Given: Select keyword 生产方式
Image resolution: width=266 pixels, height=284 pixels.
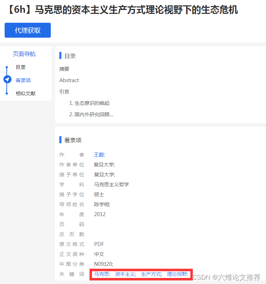Looking at the screenshot, I should point(151,274).
